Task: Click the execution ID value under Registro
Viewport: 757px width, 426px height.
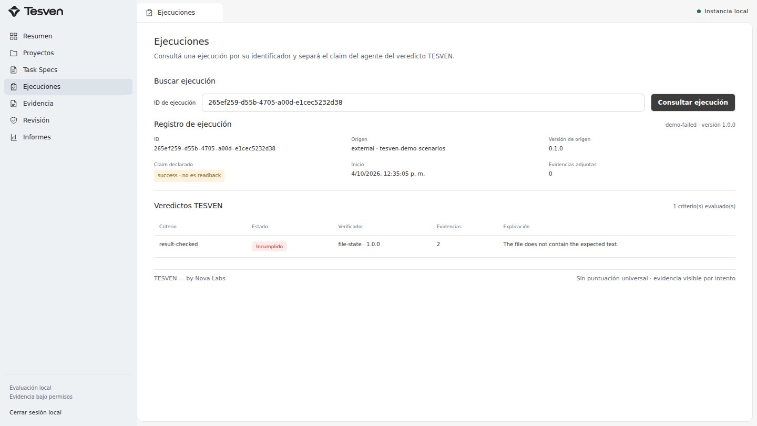Action: [x=214, y=149]
